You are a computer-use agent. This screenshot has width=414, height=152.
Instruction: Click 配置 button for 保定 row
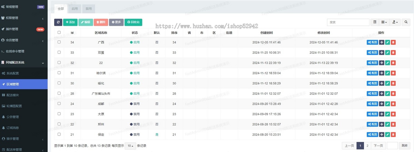click(372, 134)
